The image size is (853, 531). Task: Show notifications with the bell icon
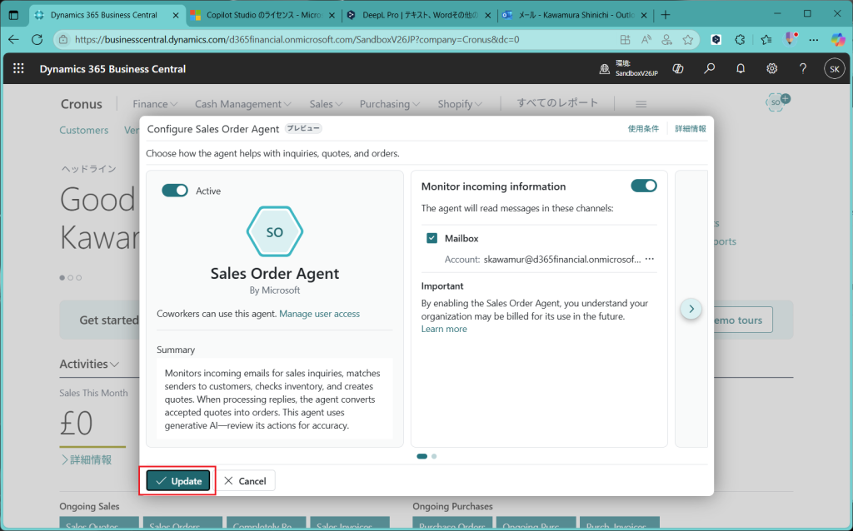click(x=741, y=68)
